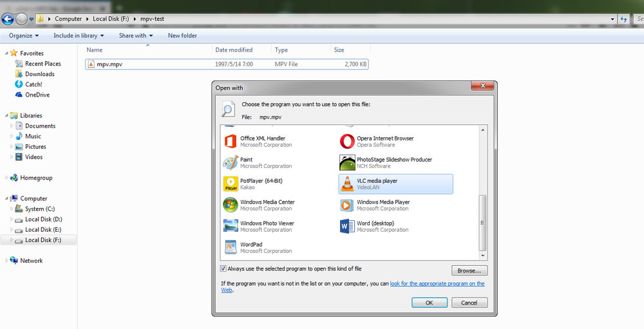Expand the Local Disk (E:) node

click(x=12, y=230)
